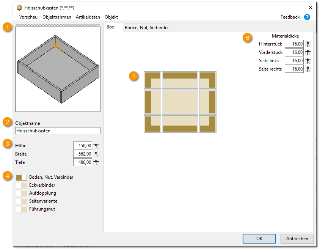Click the measure icon beside Breite field
This screenshot has height=250, width=320.
click(x=96, y=154)
